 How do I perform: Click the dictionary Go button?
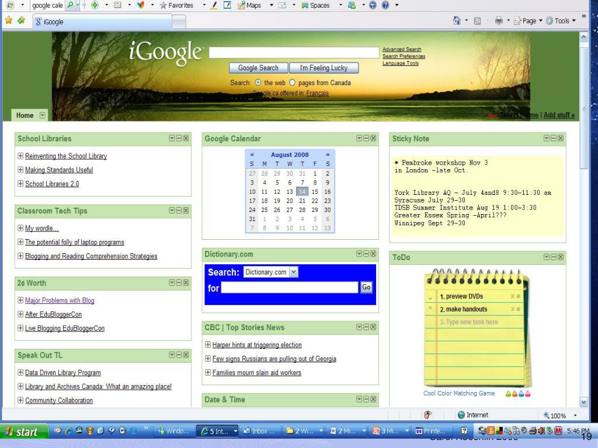coord(366,287)
